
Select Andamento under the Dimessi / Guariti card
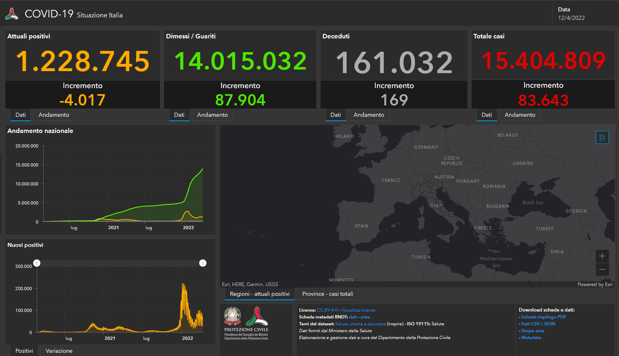click(212, 115)
